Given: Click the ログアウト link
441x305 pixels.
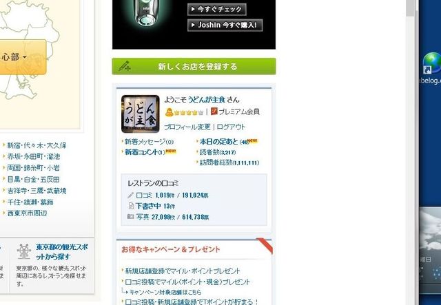Looking at the screenshot, I should [x=231, y=127].
